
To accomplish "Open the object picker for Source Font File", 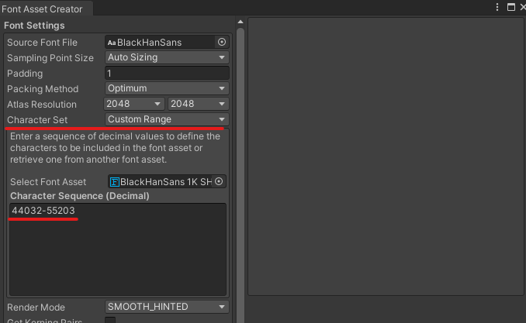I will (222, 43).
